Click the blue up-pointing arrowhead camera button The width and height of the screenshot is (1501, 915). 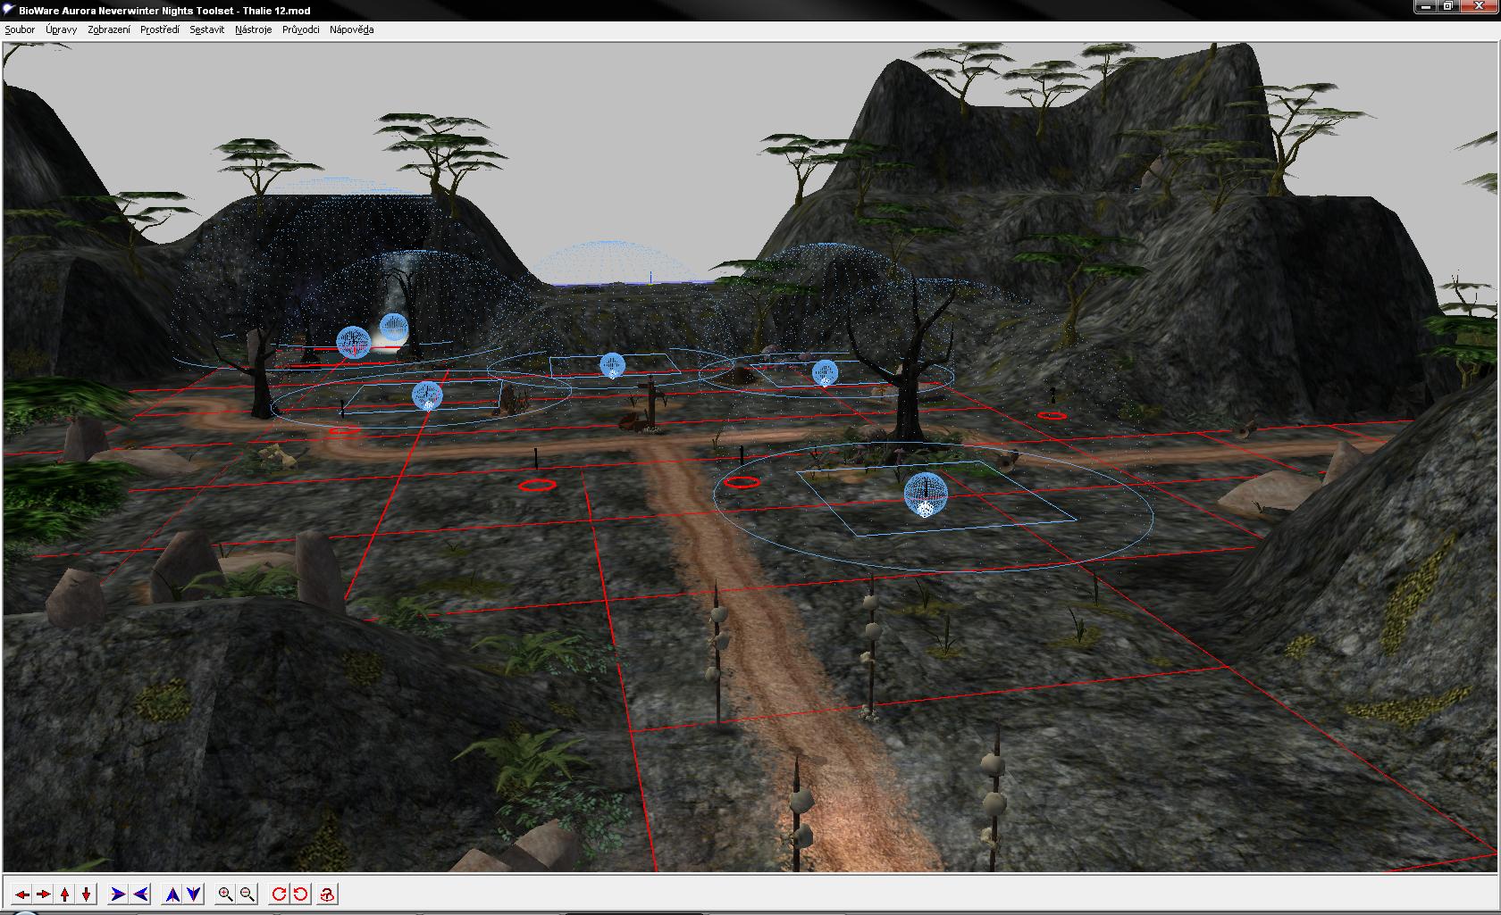point(172,894)
